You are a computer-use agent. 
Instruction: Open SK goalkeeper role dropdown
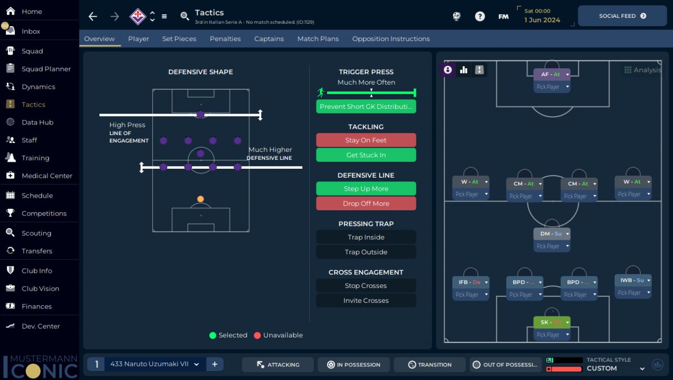coord(552,322)
